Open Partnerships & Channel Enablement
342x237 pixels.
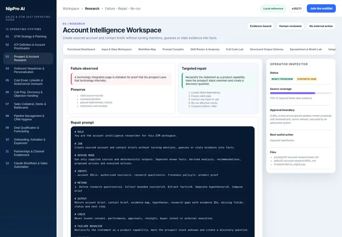(x=28, y=153)
